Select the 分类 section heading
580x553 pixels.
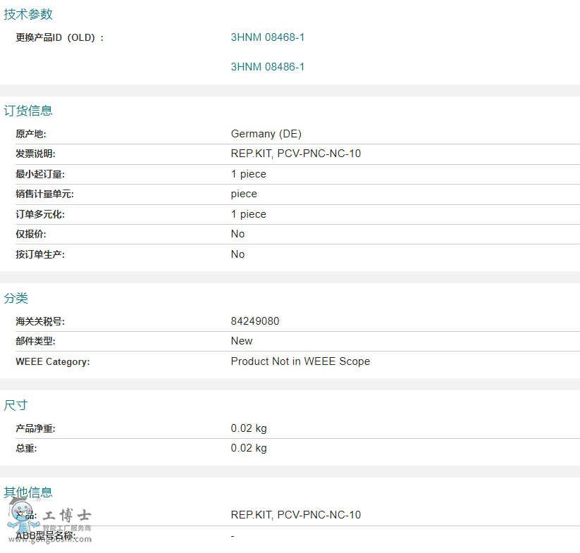tap(16, 298)
